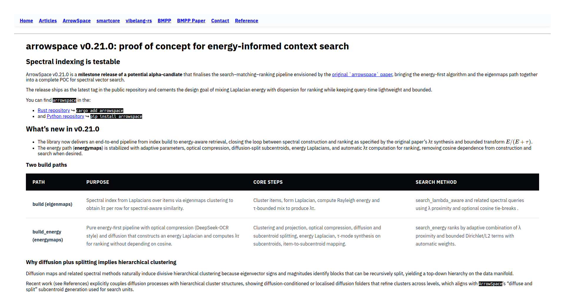The height and width of the screenshot is (292, 565).
Task: Click the 'build (eigenmaps)' table cell
Action: [x=52, y=204]
